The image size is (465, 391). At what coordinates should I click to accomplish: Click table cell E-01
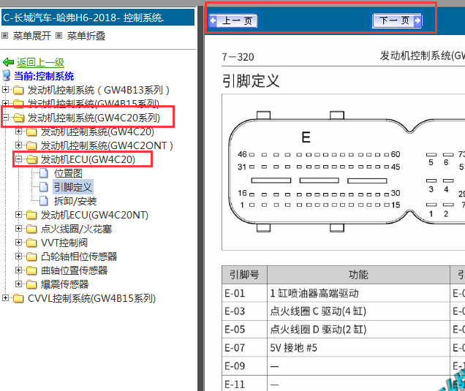click(244, 293)
